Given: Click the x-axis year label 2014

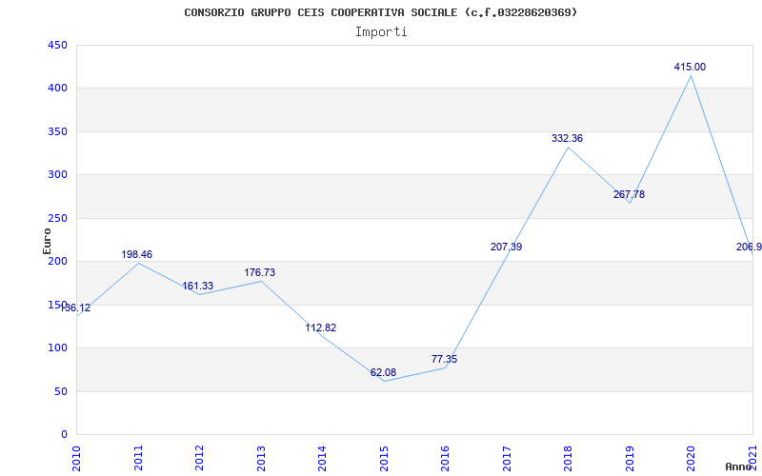Looking at the screenshot, I should click(323, 458).
